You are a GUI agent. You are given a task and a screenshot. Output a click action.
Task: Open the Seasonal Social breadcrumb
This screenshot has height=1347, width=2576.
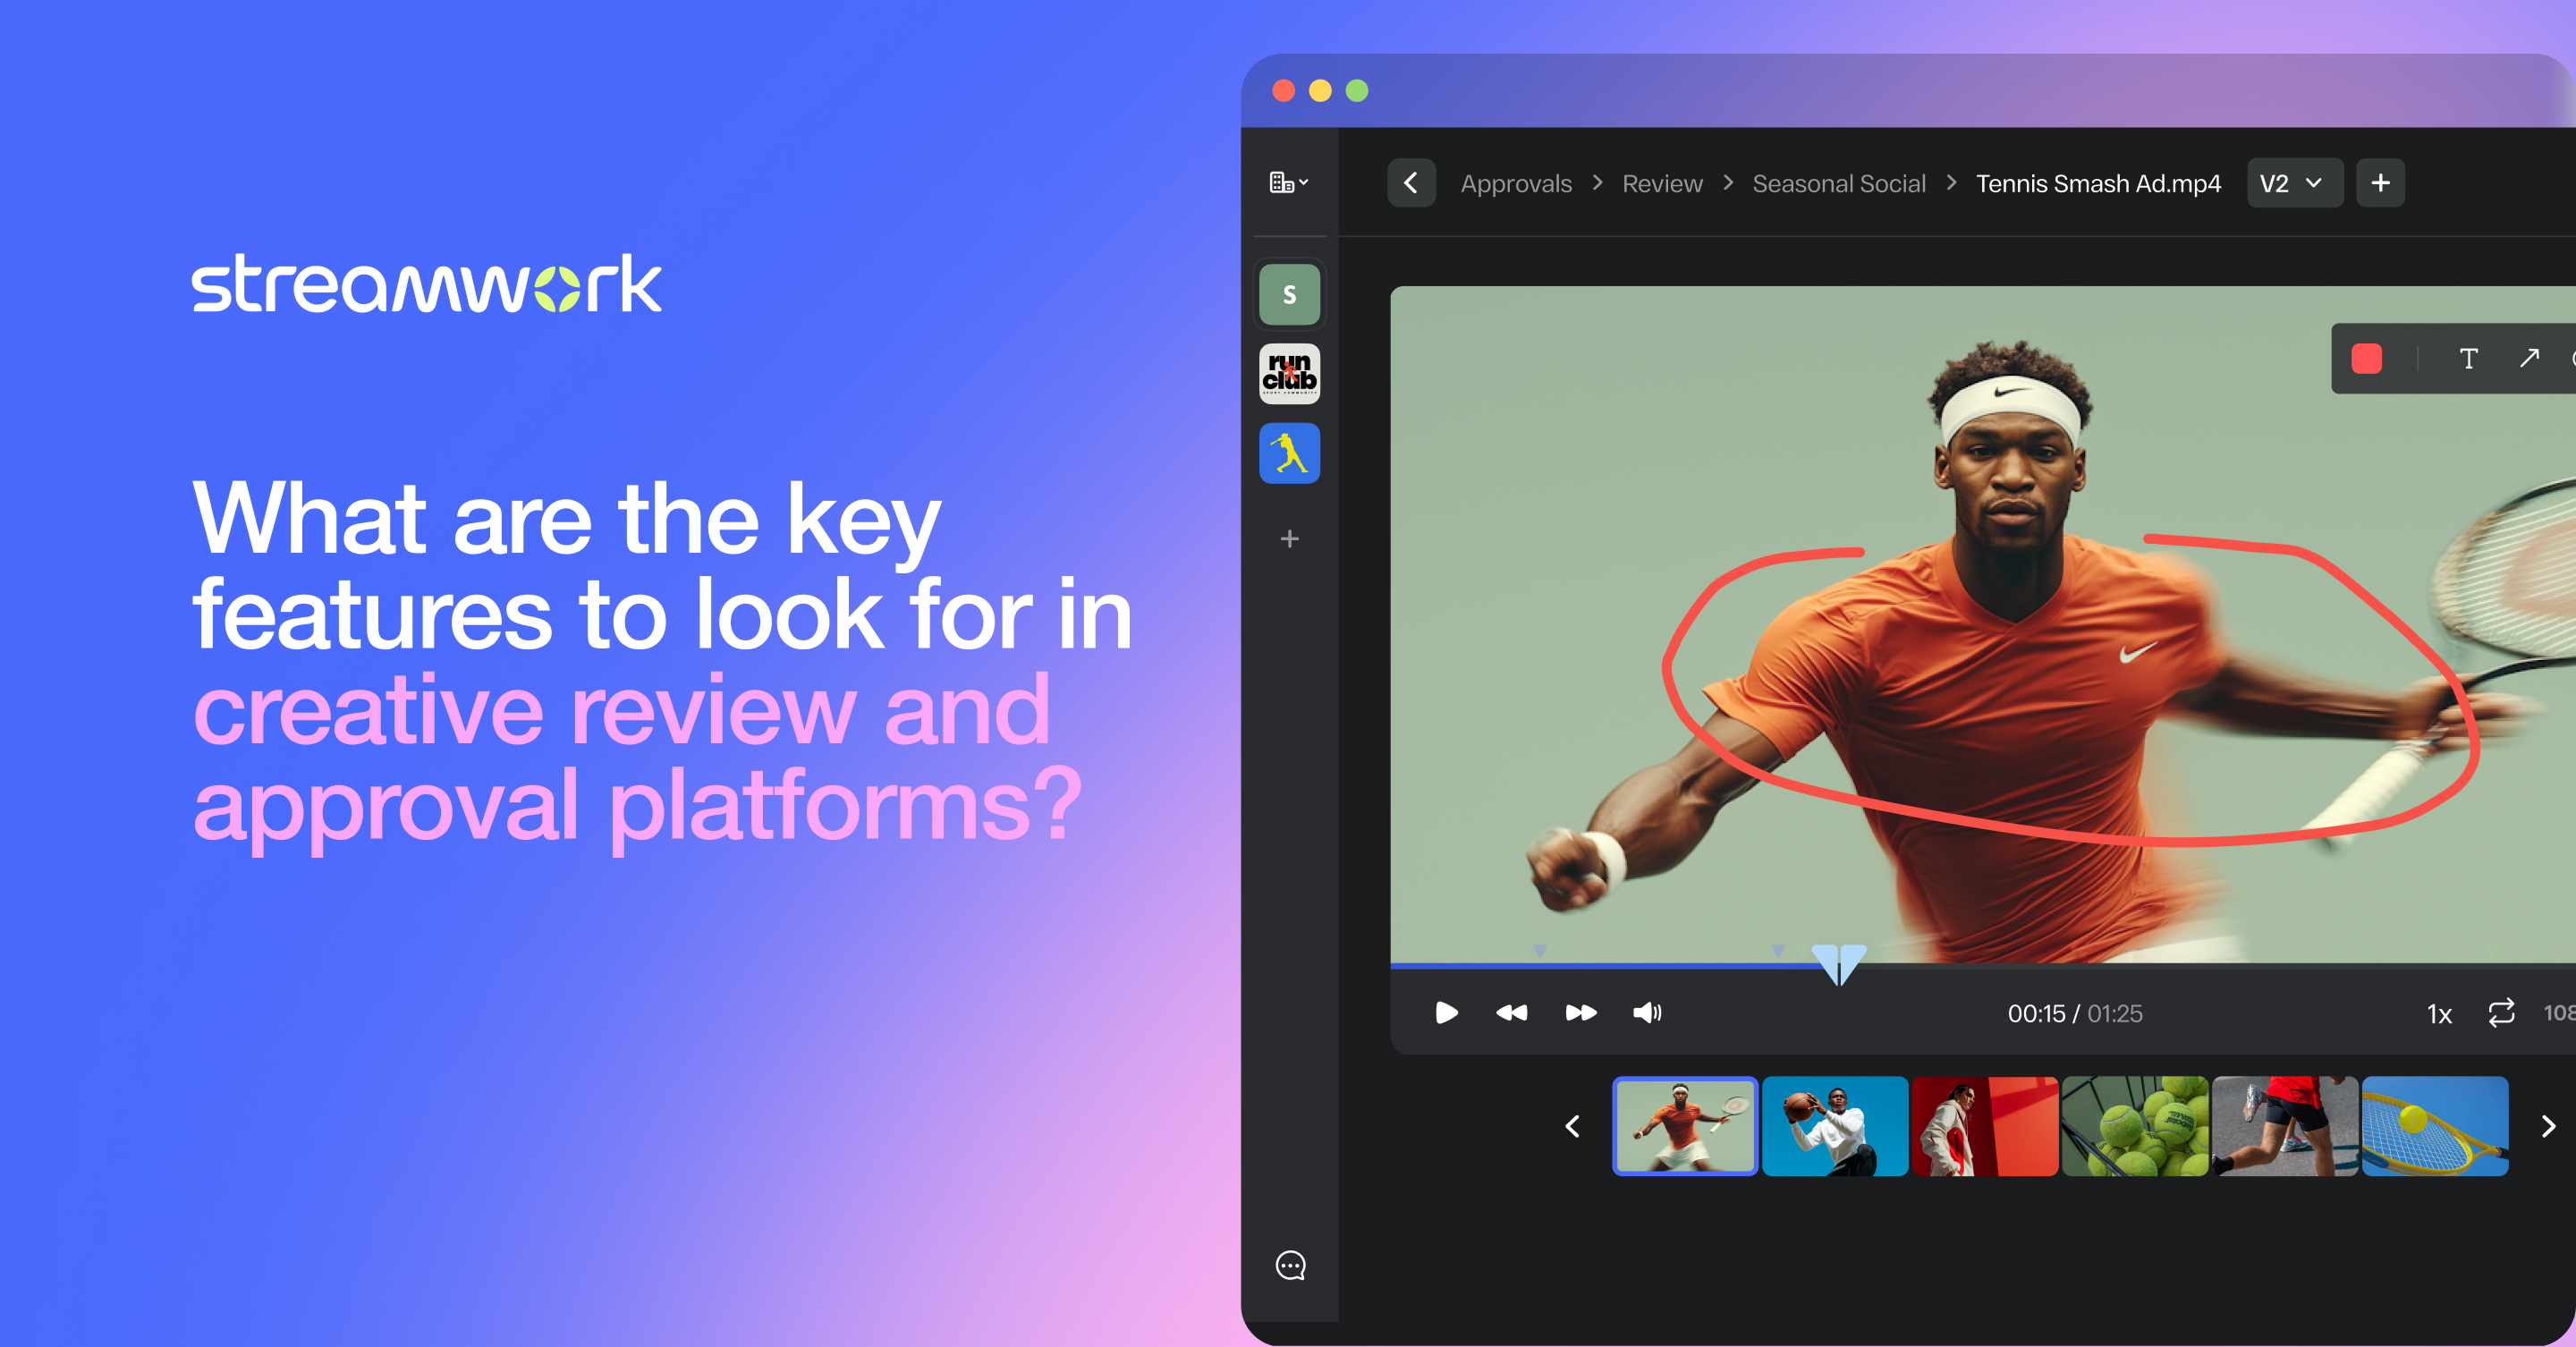1839,183
